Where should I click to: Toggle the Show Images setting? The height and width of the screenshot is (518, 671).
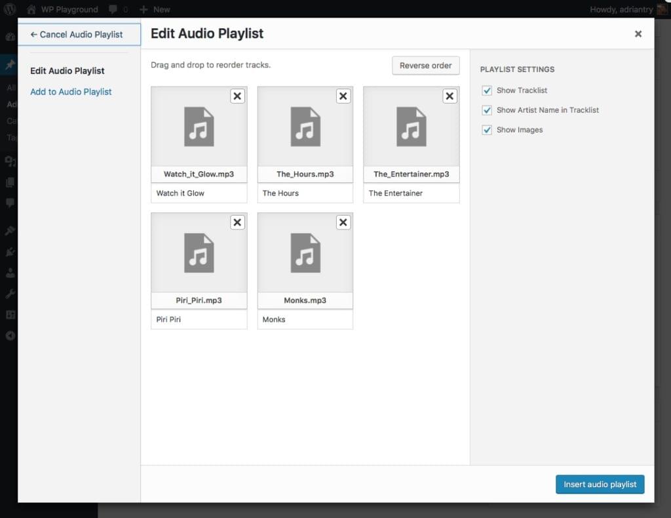pos(487,130)
